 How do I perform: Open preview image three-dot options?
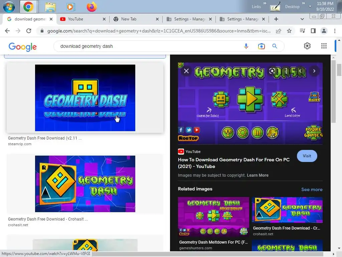pyautogui.click(x=286, y=71)
